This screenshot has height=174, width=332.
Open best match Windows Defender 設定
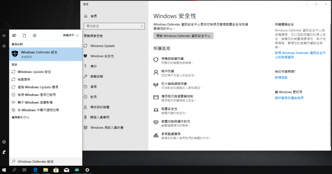(x=46, y=54)
